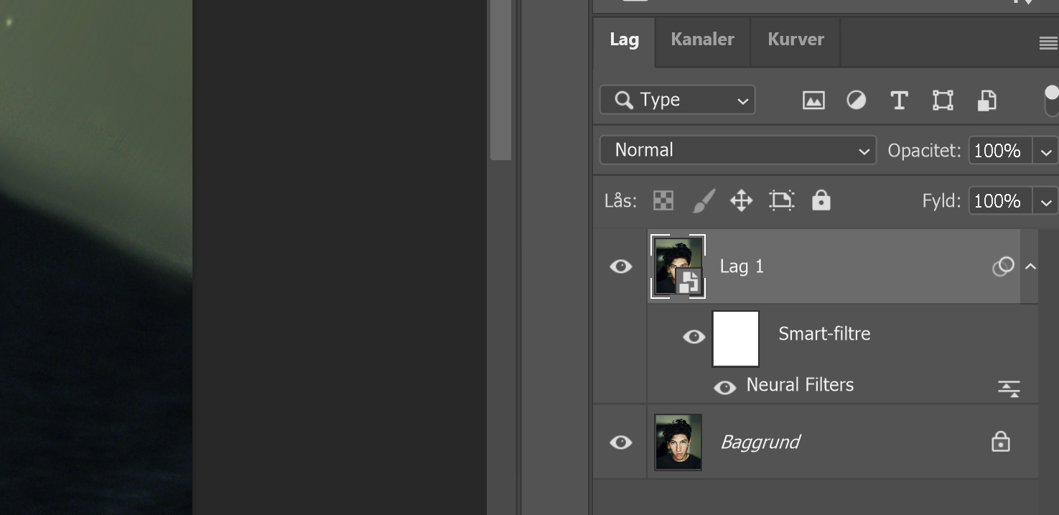Filter layers by smart objects
Screen dimensions: 1059x515
pos(986,100)
